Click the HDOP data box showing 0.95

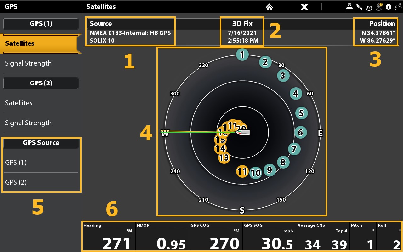[162, 237]
